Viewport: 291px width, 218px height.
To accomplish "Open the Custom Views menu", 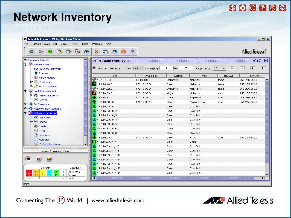I will (x=41, y=44).
